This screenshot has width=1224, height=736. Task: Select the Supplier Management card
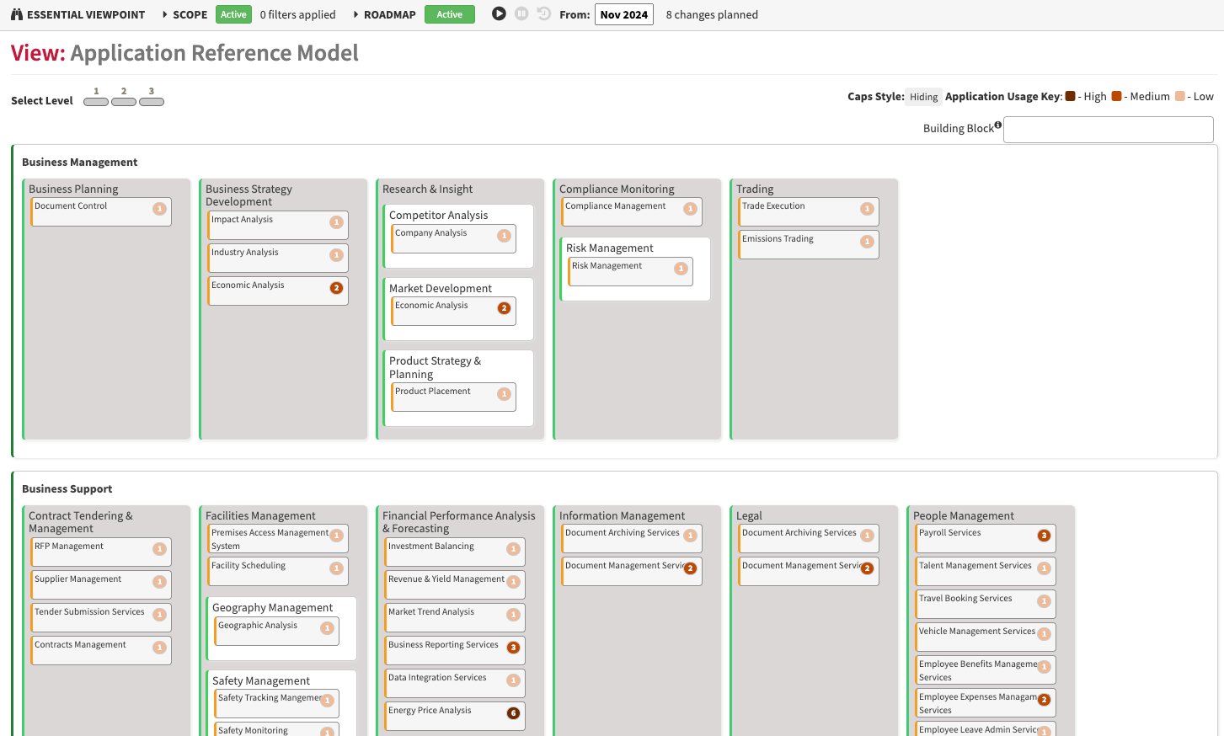(101, 584)
